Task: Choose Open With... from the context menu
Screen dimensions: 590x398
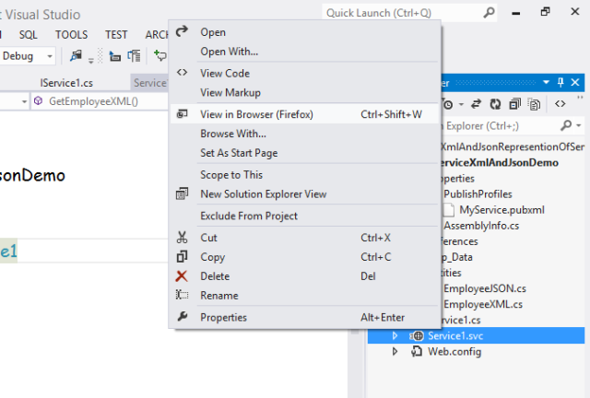Action: coord(305,52)
